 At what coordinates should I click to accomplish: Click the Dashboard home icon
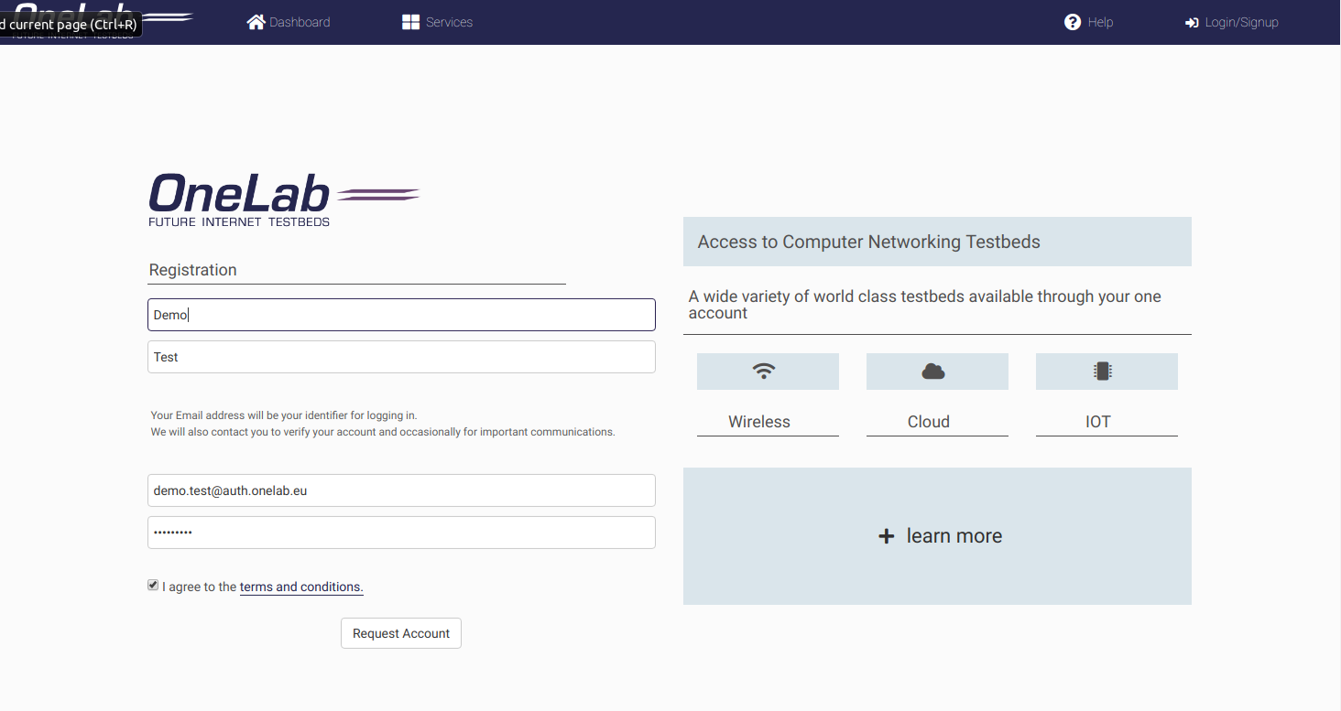pos(256,22)
